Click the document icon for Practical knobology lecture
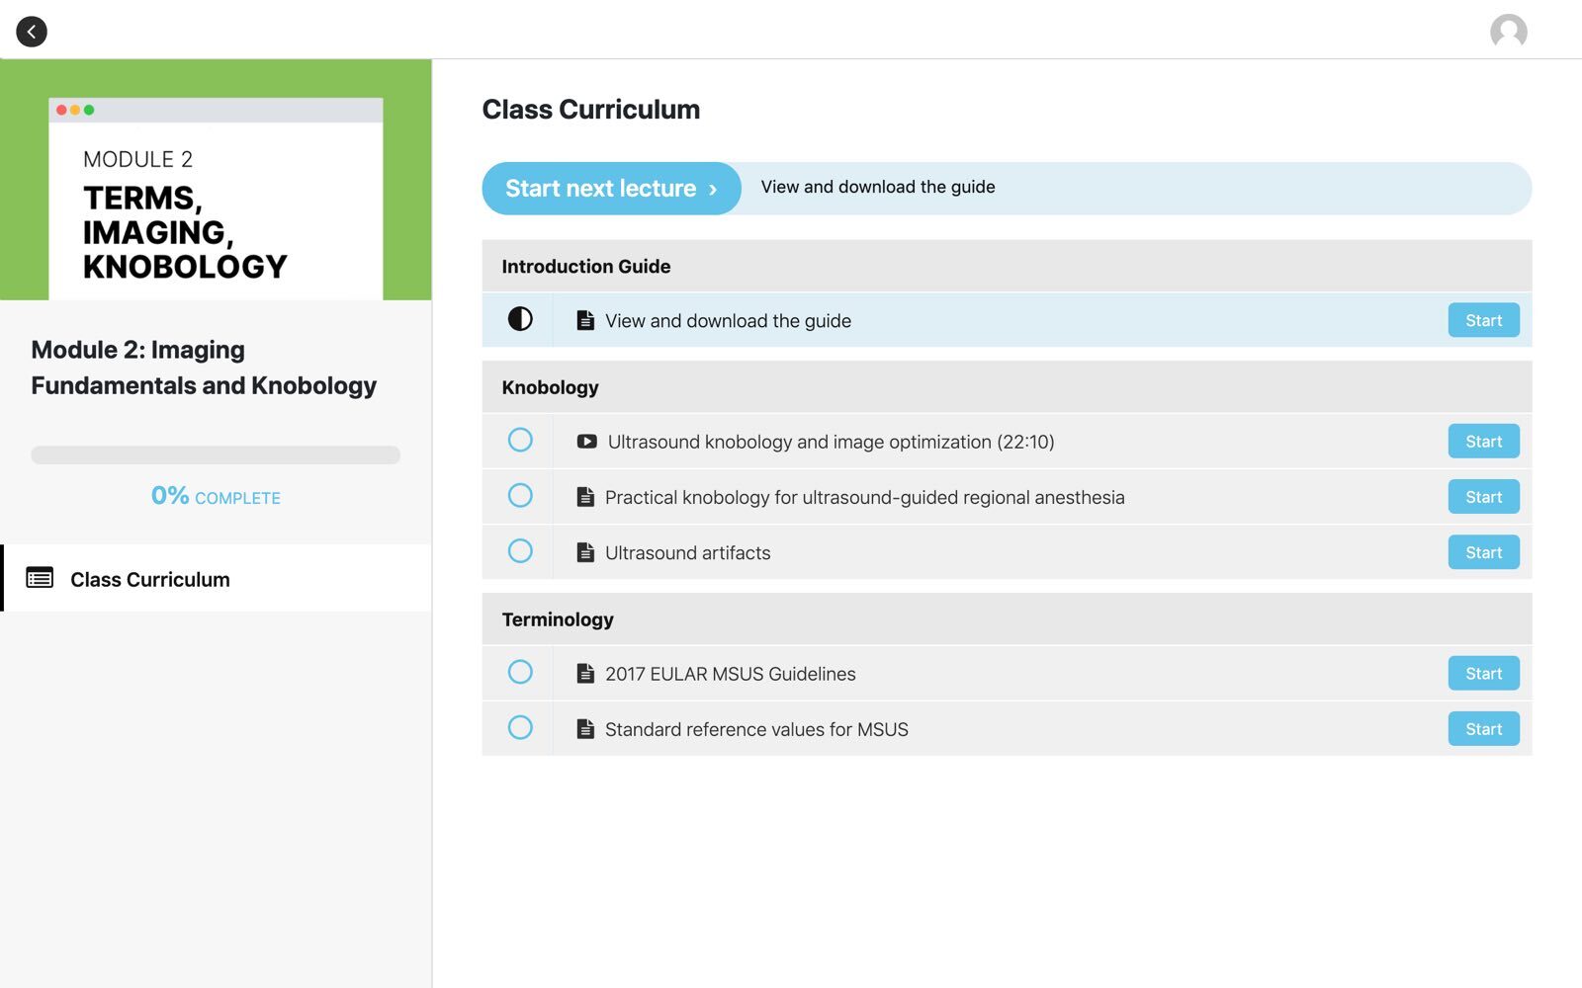Image resolution: width=1582 pixels, height=988 pixels. pos(584,497)
